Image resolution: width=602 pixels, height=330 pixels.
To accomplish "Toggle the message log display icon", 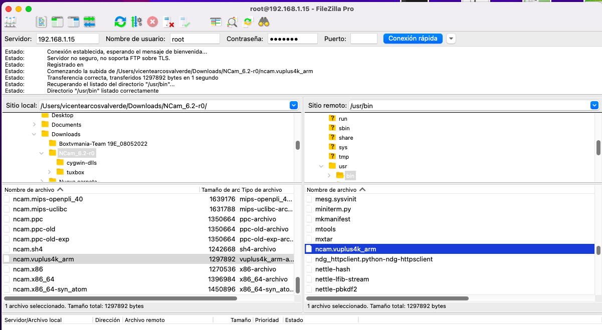I will pos(42,22).
